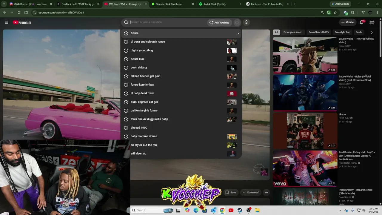Choose 'california girls future' suggestion
The height and width of the screenshot is (215, 382).
(x=181, y=111)
